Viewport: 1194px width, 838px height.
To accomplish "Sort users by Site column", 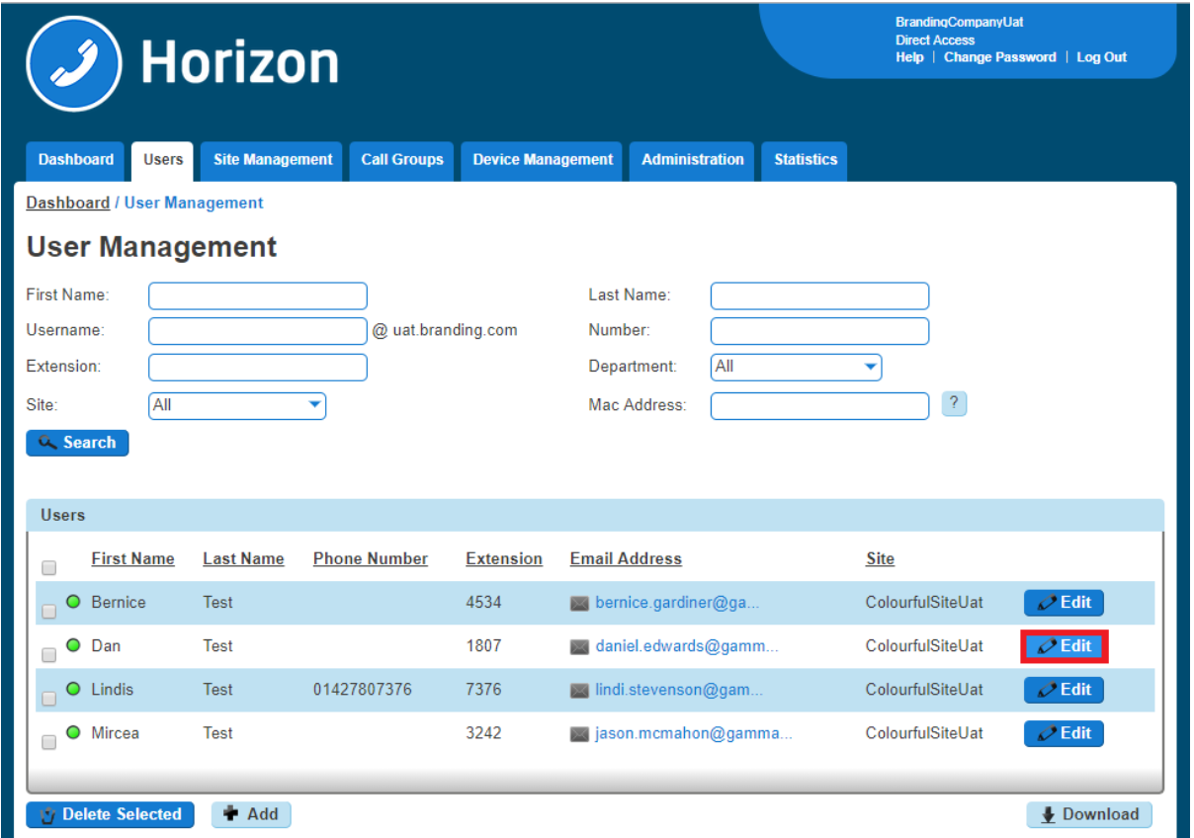I will (x=880, y=559).
